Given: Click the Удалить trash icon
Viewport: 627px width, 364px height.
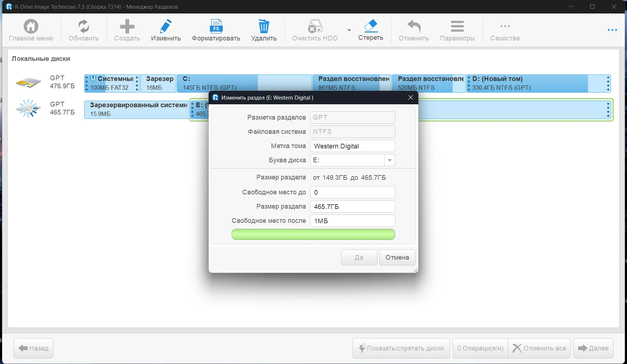Looking at the screenshot, I should (x=264, y=27).
